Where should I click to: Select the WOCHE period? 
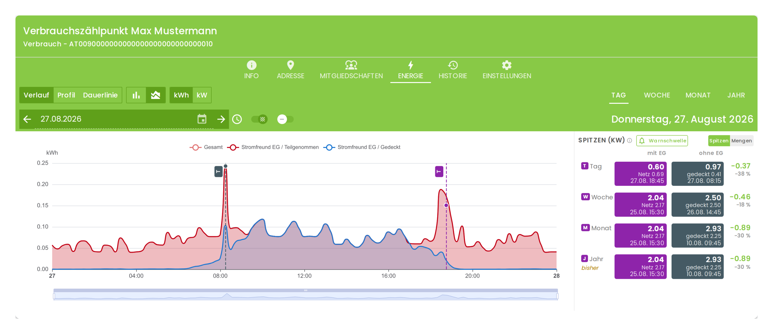tap(657, 95)
